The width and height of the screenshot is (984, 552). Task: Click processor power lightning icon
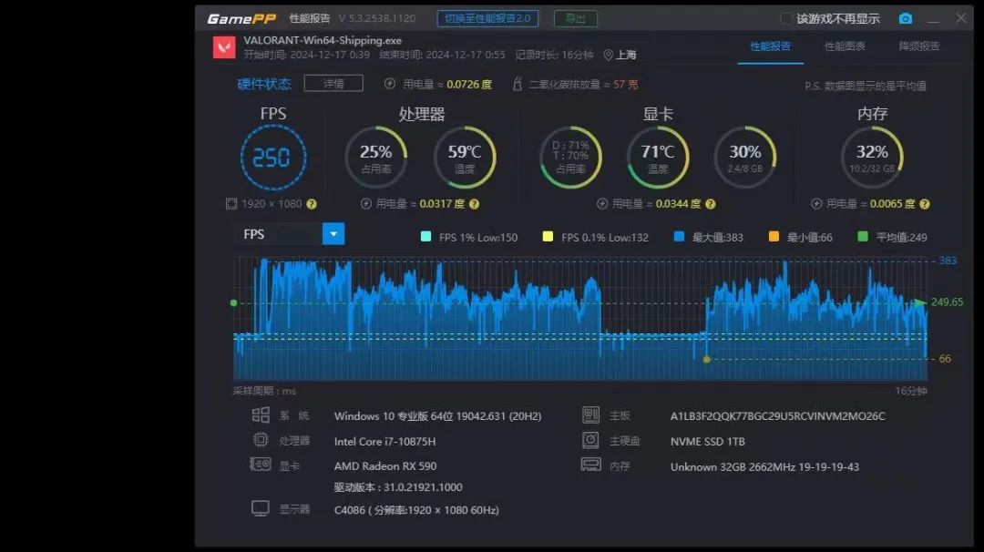click(366, 204)
